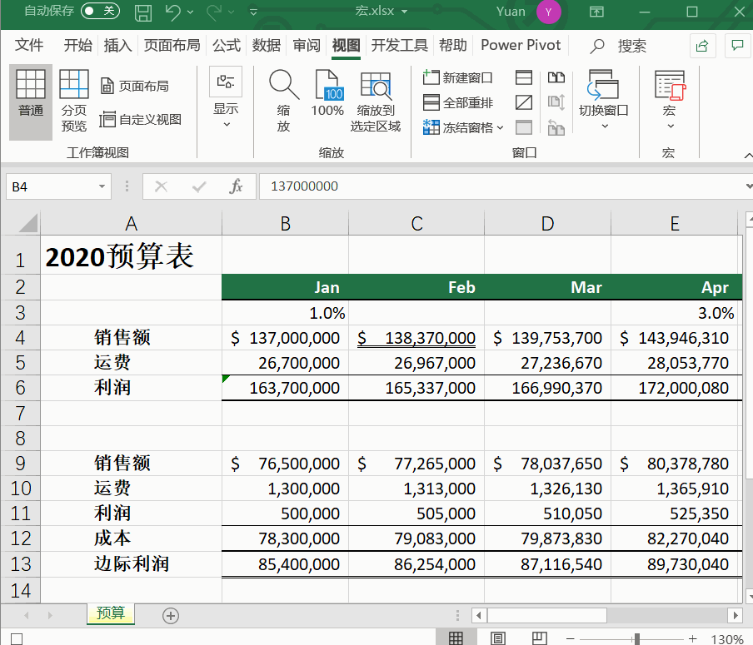753x645 pixels.
Task: Click the Yuan account avatar
Action: coord(548,12)
